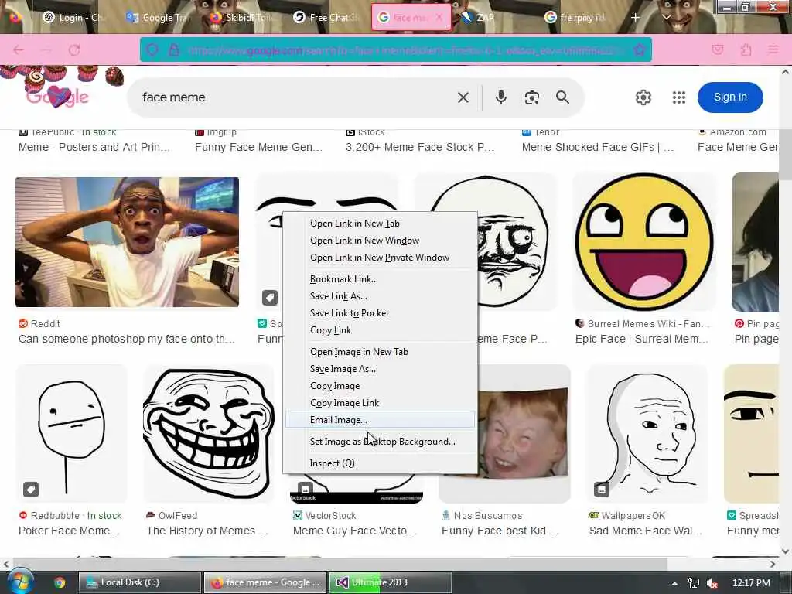Choose Open Image in New Tab
Screen dimensions: 792x594
[x=380, y=352]
